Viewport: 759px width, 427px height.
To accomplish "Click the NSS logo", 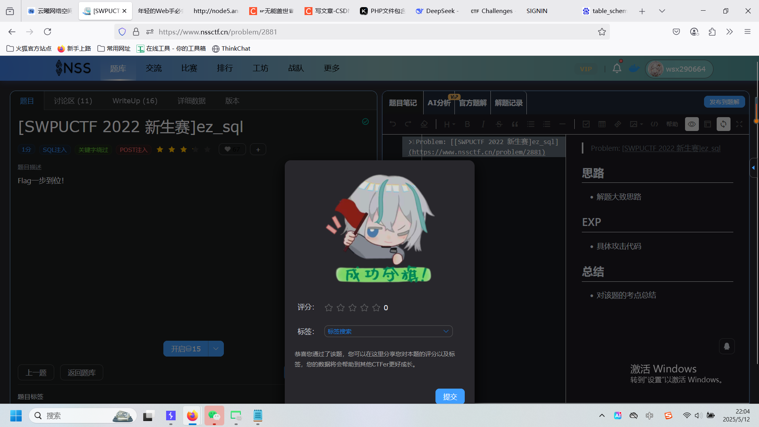I will 73,68.
